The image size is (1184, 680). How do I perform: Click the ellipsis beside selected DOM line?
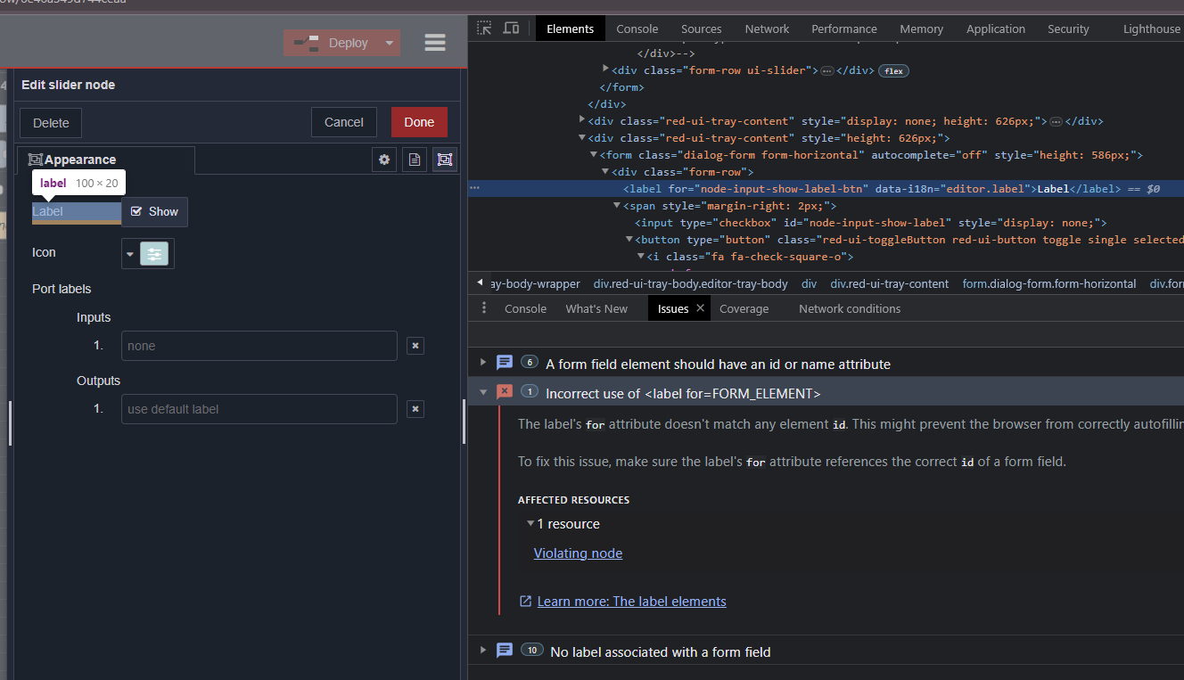coord(474,189)
